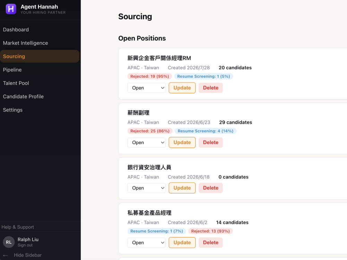
Task: Click the 銀行資安治理人員 position title
Action: coord(149,167)
